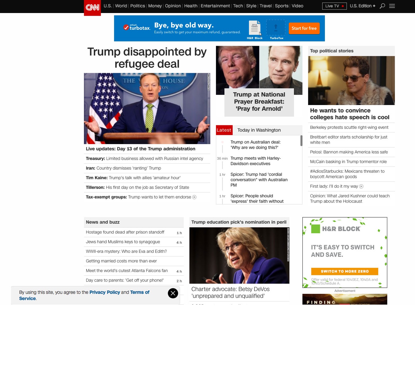Screen dimensions: 415x372
Task: Open world's cutest Atlanta Falcons fan story
Action: point(127,271)
